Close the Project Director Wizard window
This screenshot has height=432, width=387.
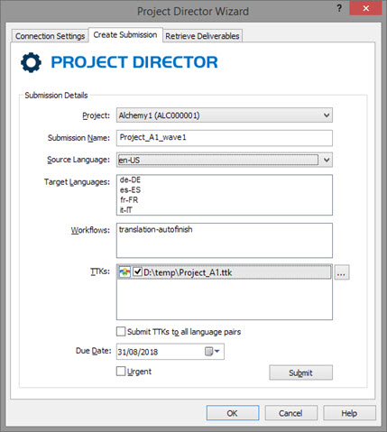click(365, 8)
